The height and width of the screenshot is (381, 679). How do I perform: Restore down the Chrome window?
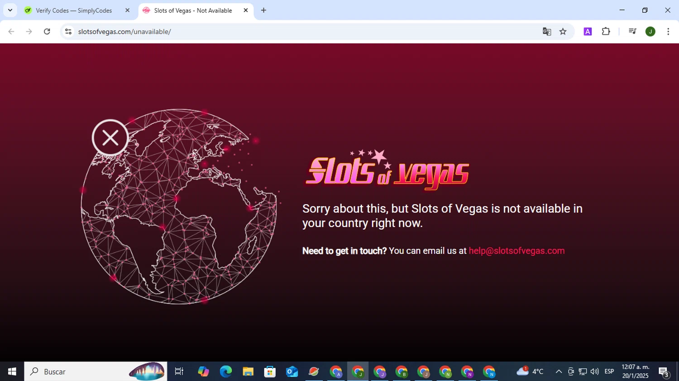[x=645, y=10]
